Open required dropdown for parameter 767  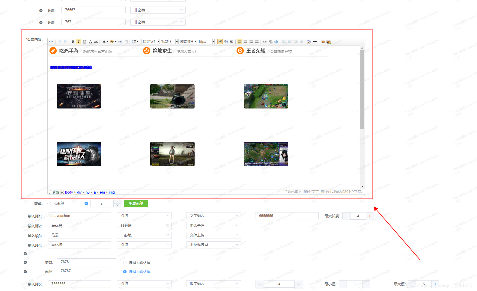pyautogui.click(x=158, y=22)
